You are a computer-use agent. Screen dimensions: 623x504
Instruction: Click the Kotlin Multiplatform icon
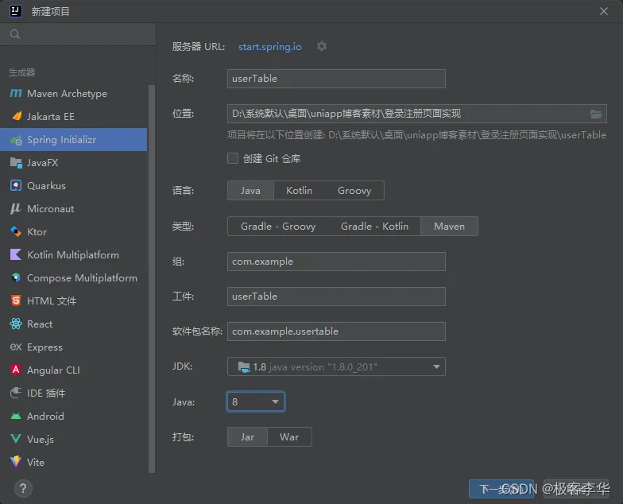coord(16,254)
